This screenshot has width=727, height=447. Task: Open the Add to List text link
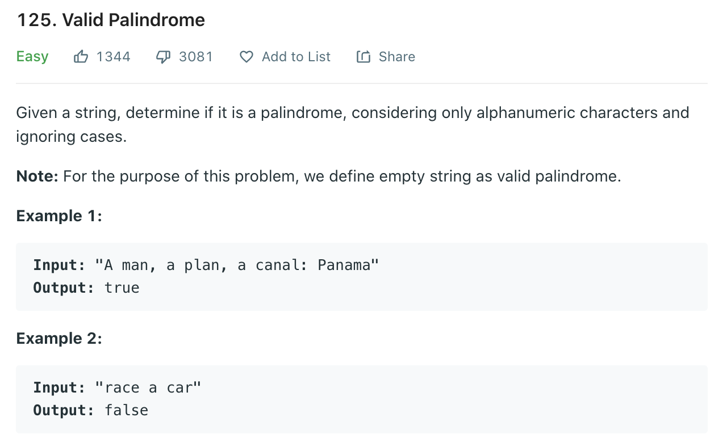pos(296,57)
